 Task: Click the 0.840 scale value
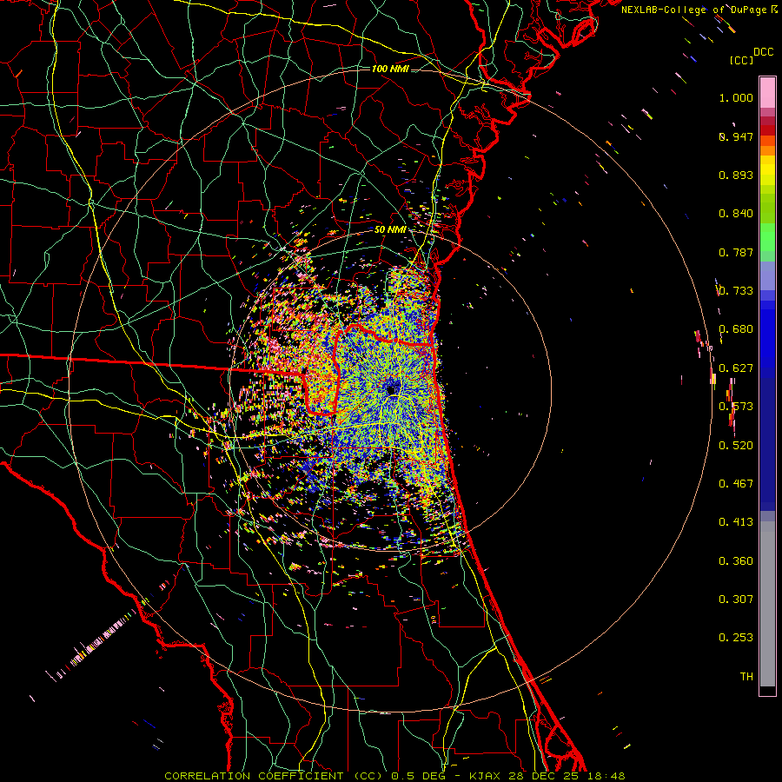pos(736,214)
